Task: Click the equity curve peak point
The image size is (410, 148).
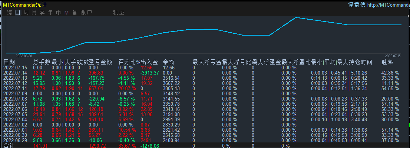Action: tap(296, 17)
